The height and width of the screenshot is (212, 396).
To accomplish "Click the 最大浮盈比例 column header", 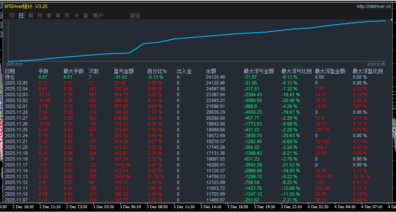I will 368,72.
